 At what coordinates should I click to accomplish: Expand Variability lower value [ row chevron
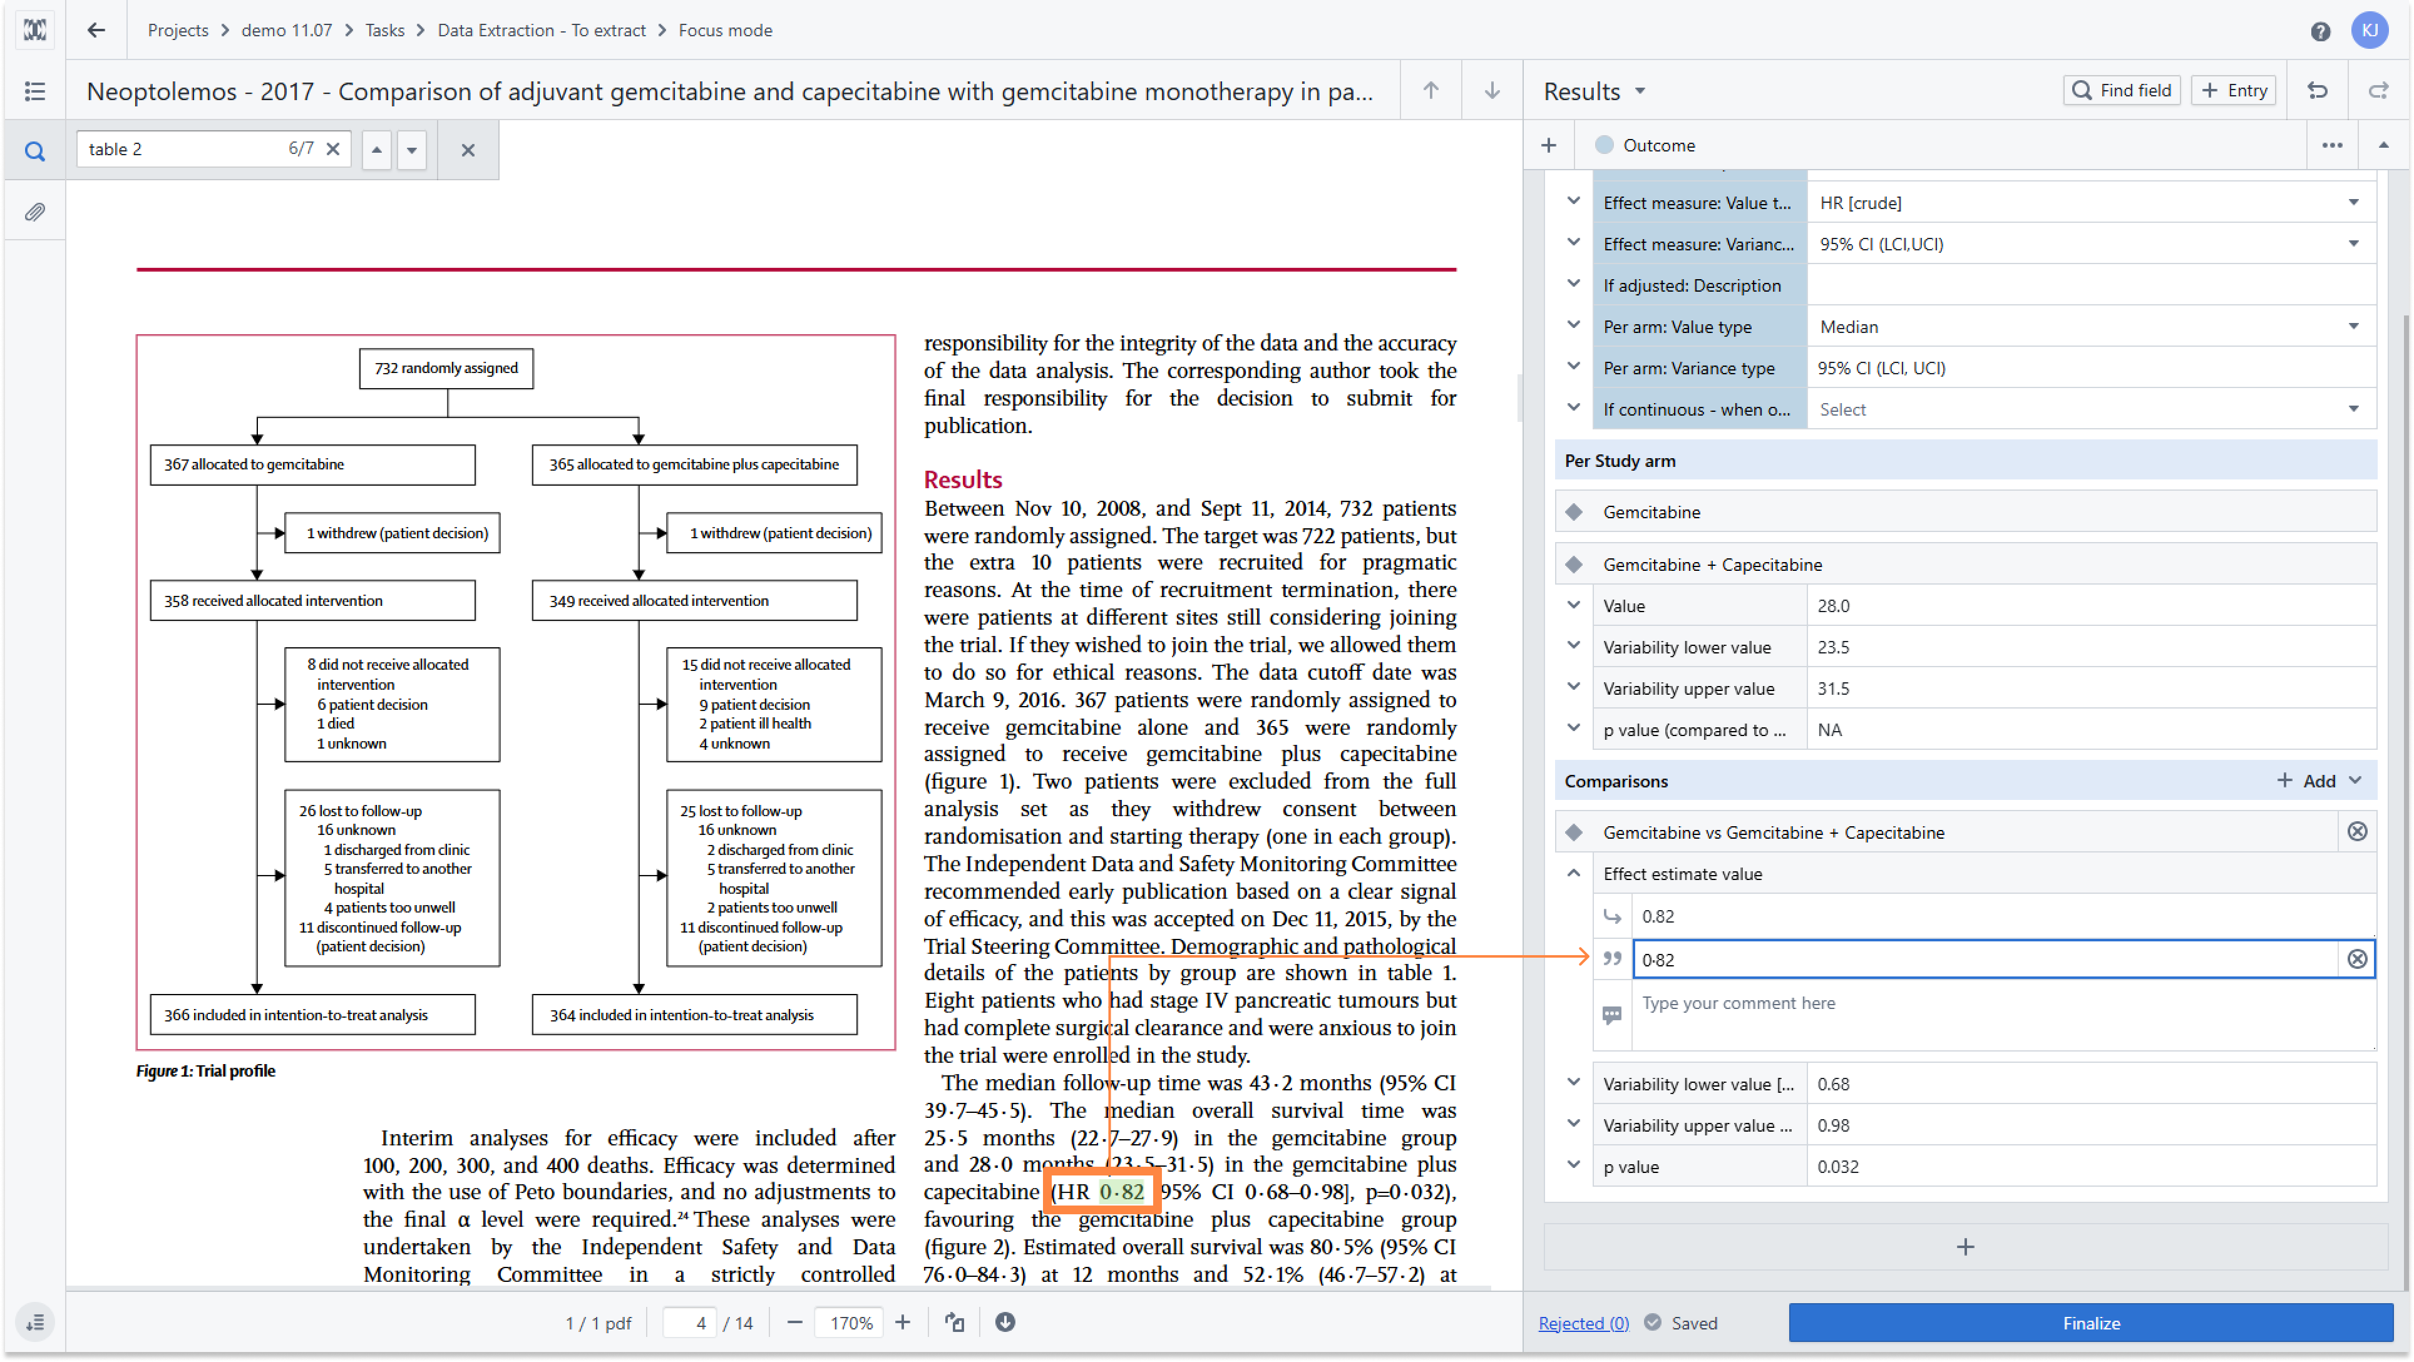1573,1083
